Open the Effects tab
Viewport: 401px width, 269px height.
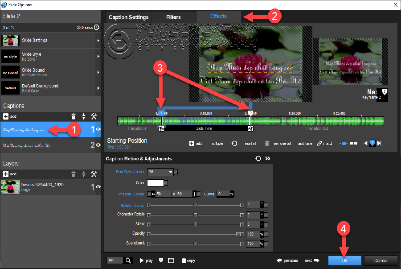coord(218,17)
